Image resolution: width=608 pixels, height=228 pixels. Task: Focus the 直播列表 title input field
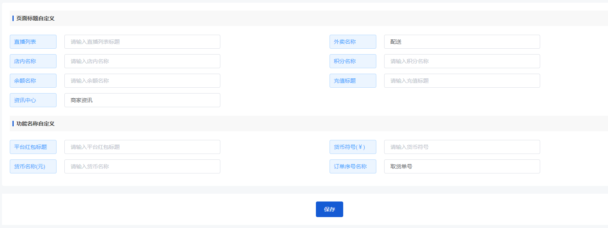[142, 42]
